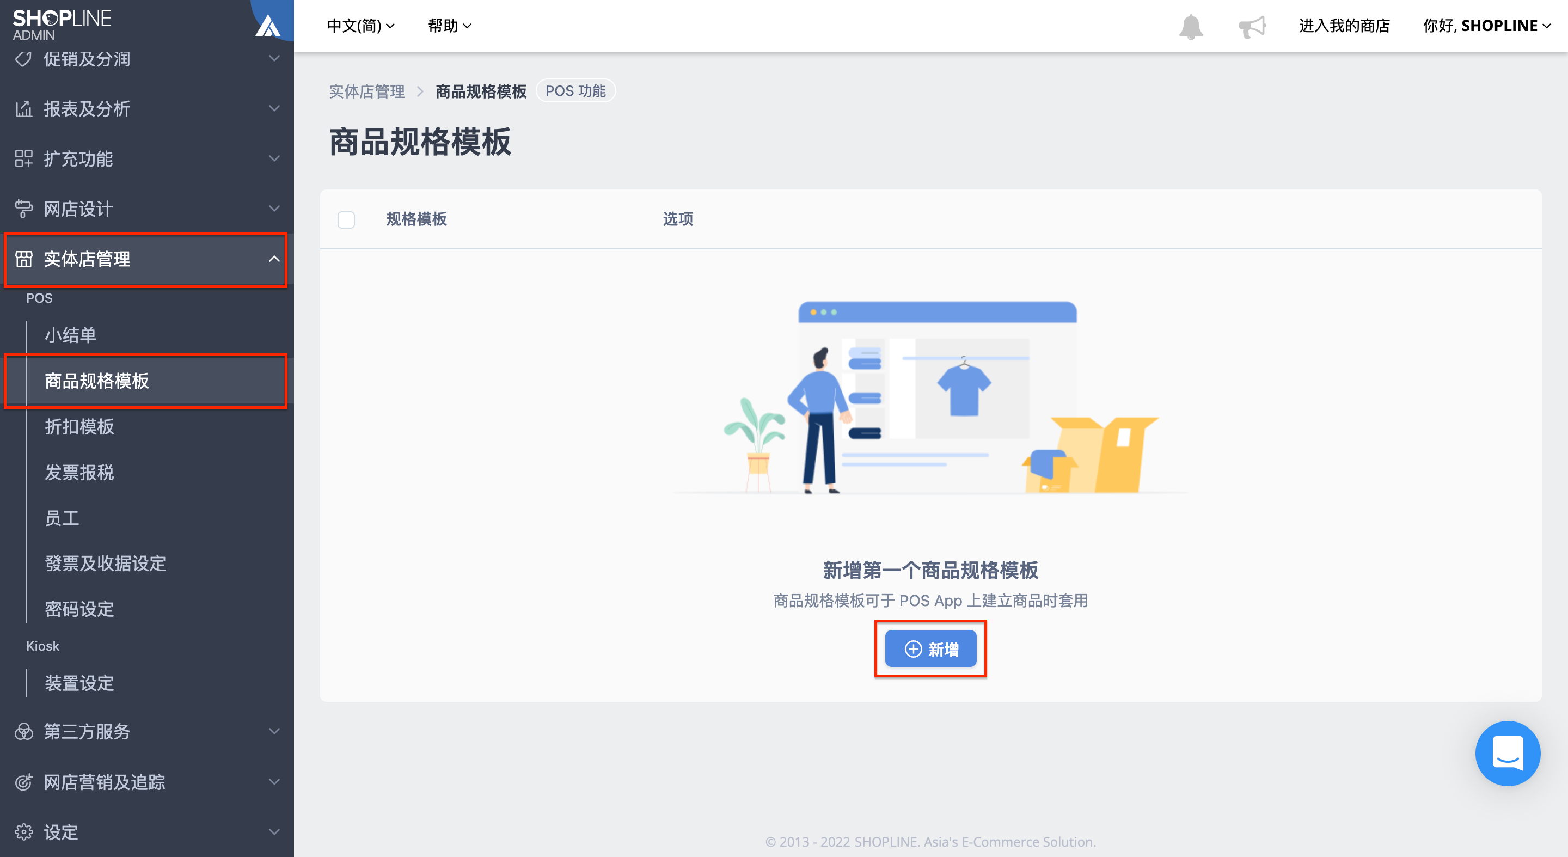Click the promotions tag icon

pos(23,59)
